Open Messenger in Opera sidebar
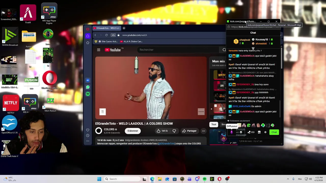This screenshot has height=183, width=326. [x=88, y=80]
